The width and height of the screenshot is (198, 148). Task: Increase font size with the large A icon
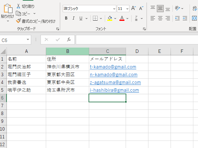(x=133, y=8)
